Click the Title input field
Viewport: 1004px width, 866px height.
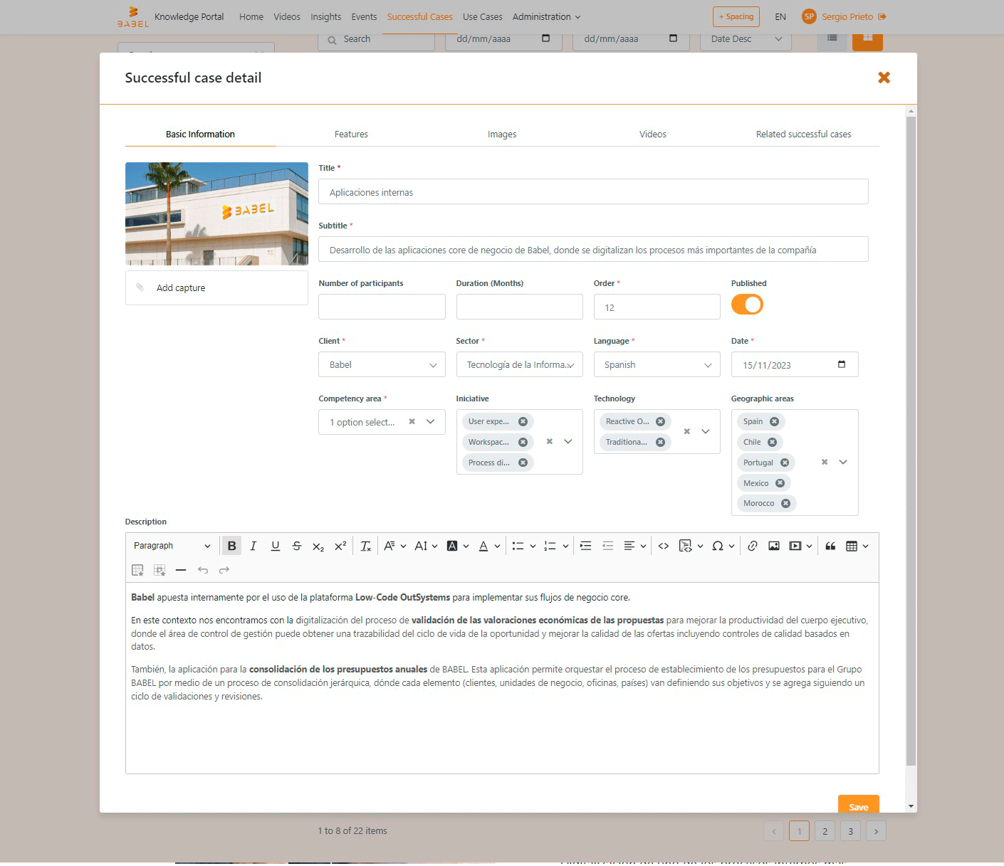point(593,192)
